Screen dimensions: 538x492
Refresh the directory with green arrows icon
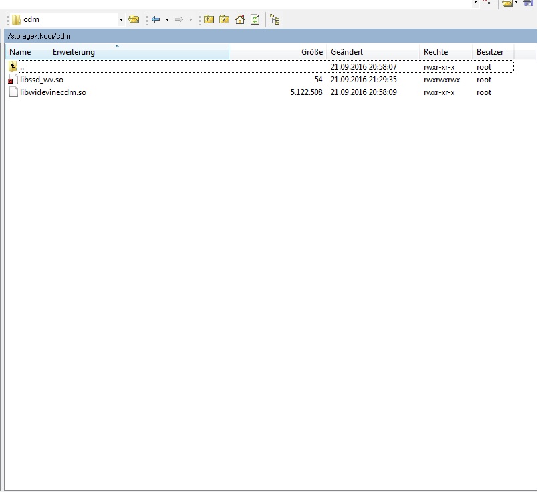coord(255,19)
